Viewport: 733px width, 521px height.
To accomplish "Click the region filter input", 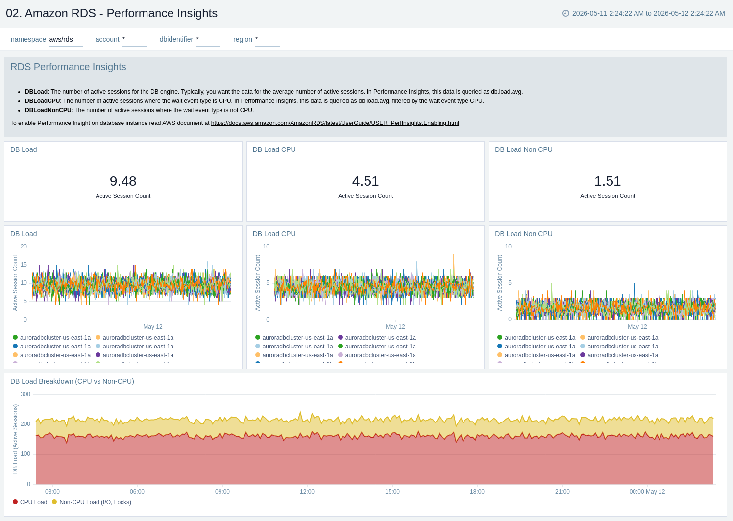I will click(268, 39).
